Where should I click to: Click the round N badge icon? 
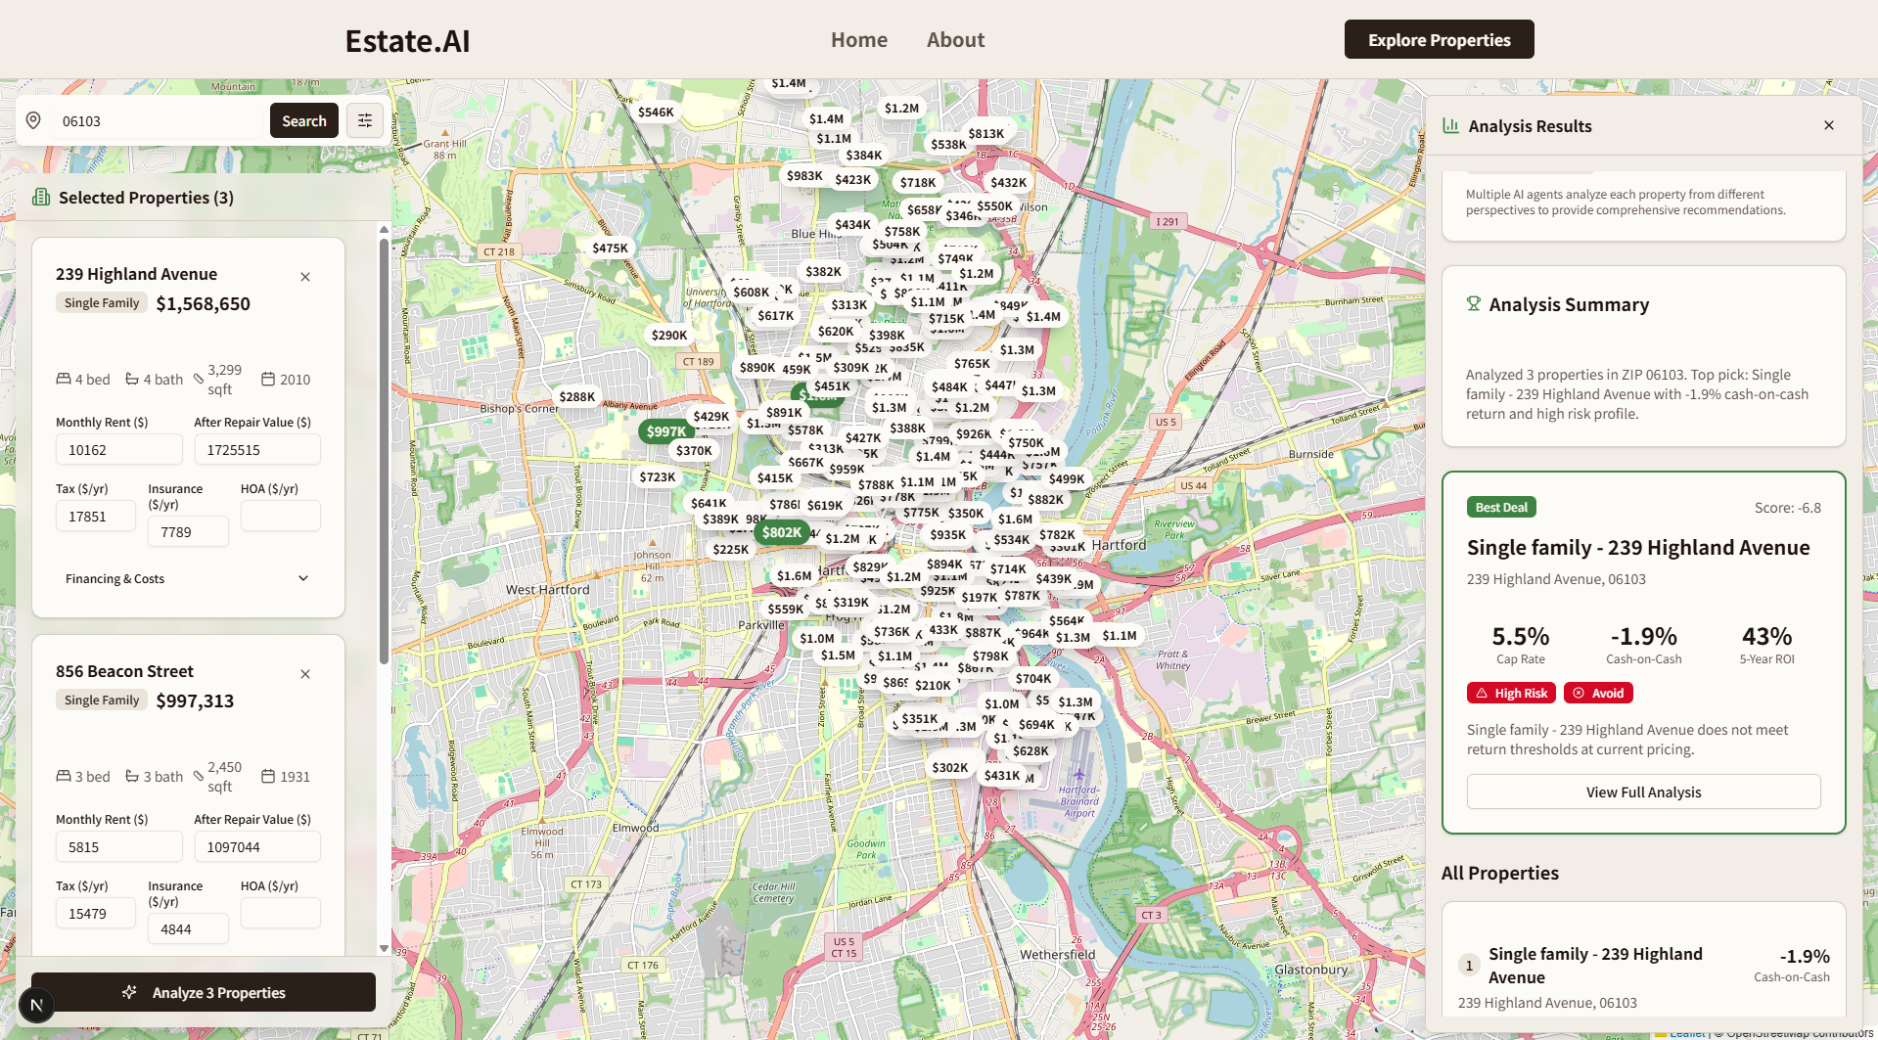[37, 1005]
